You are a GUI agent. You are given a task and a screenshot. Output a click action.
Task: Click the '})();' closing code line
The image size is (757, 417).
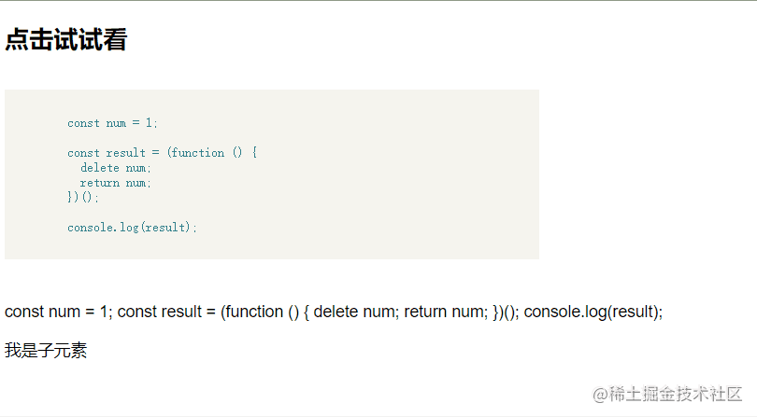pos(83,197)
